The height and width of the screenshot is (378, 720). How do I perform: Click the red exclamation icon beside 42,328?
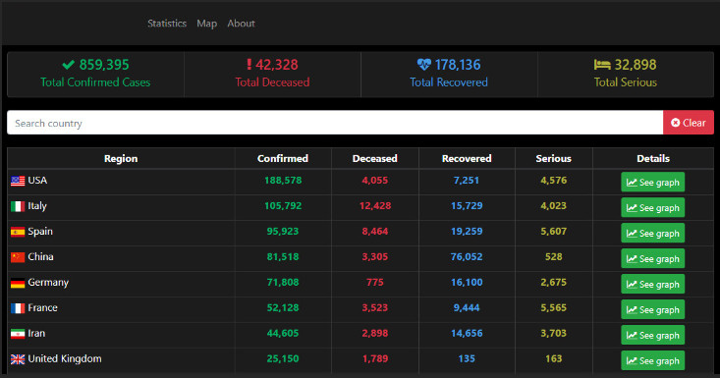(x=249, y=65)
